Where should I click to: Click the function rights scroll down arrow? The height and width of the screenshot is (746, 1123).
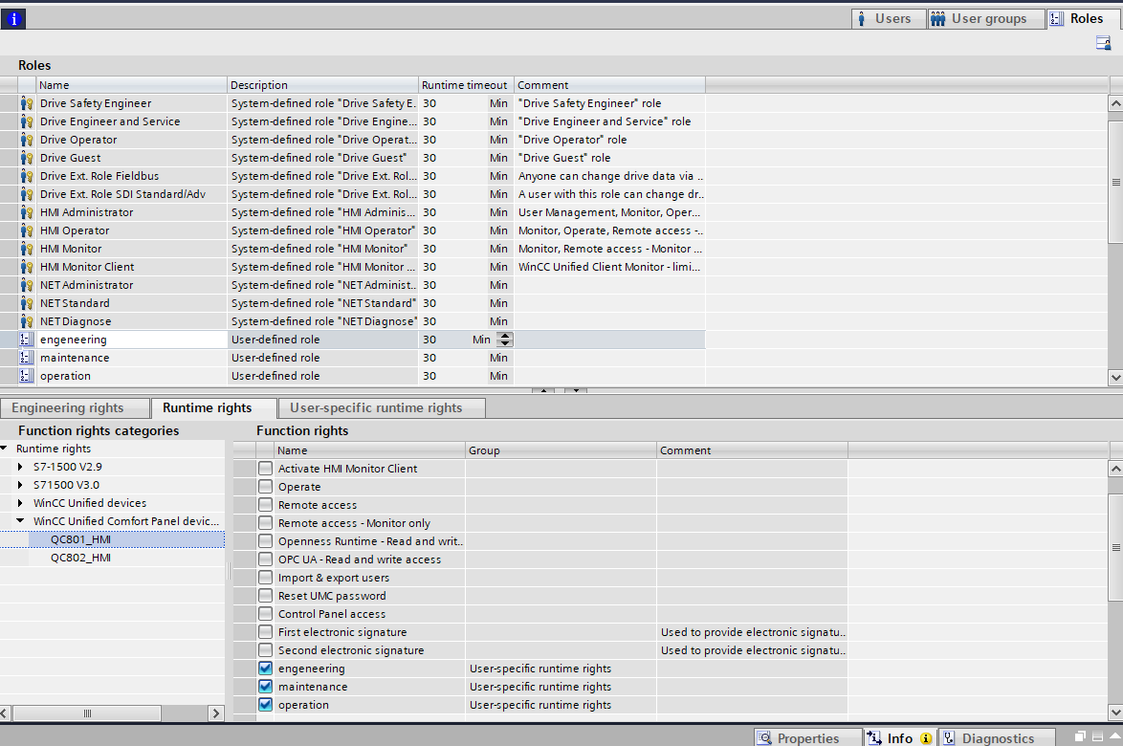1115,713
